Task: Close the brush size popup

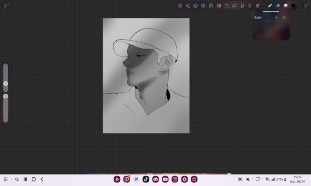Action: pos(284,17)
